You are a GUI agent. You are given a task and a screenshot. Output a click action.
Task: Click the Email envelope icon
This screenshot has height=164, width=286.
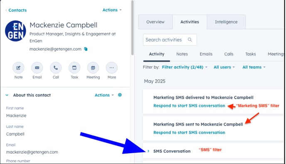[37, 68]
